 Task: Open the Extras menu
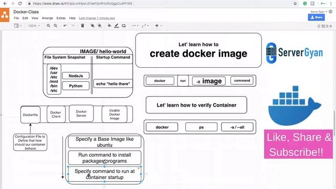pyautogui.click(x=61, y=18)
